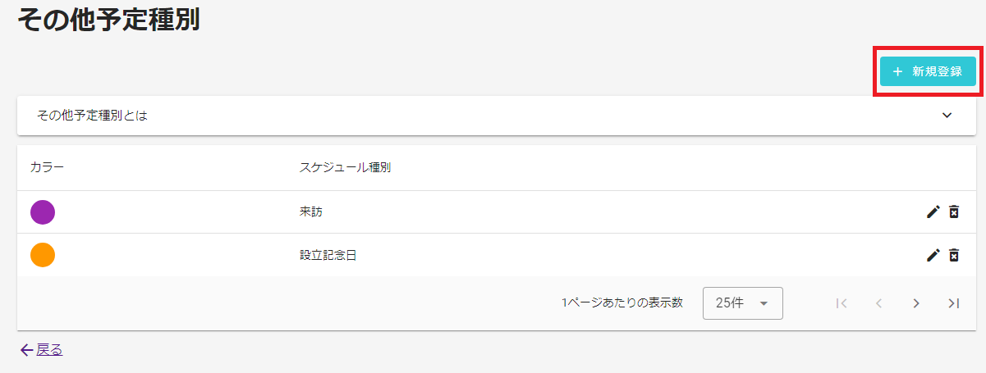Screen dimensions: 986x373
Task: Jump to the last page
Action: click(x=953, y=303)
